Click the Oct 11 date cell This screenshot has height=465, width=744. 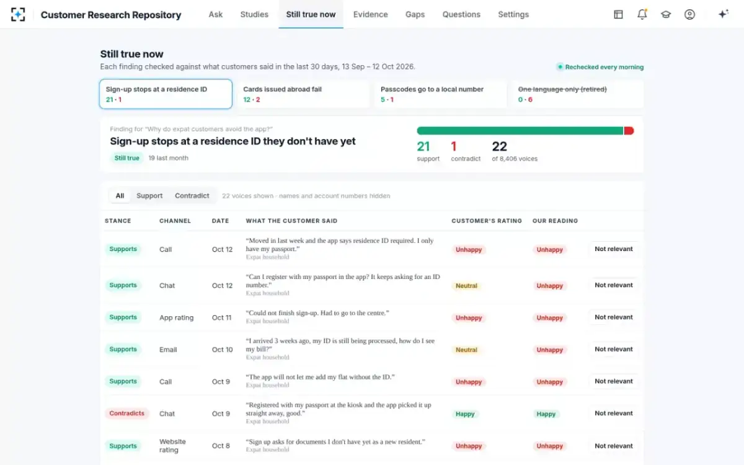click(222, 317)
